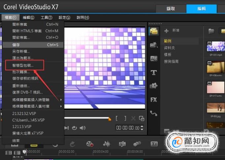Open the motion tracking icon

(137, 144)
